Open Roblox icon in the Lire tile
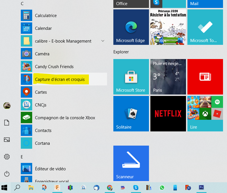 [217, 114]
